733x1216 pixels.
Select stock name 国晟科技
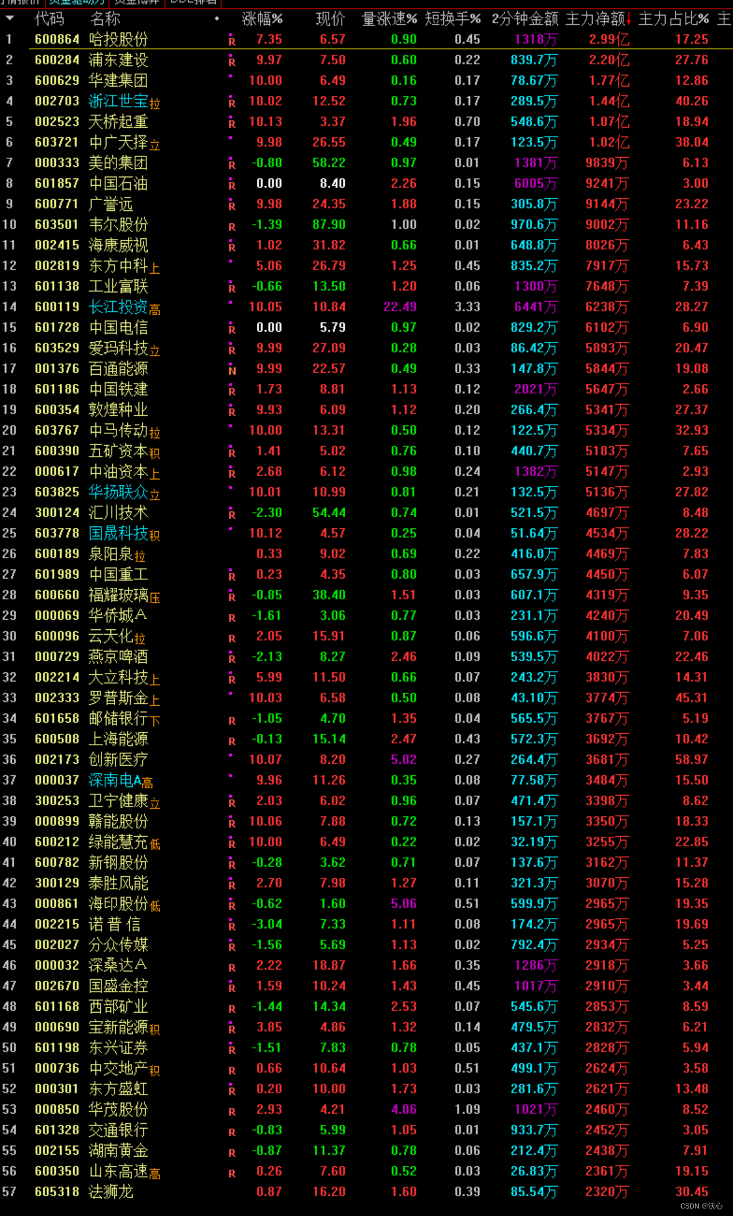(x=118, y=533)
